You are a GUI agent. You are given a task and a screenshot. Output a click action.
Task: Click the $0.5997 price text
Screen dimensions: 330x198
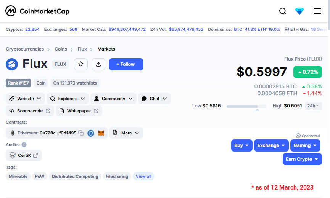[x=262, y=72]
